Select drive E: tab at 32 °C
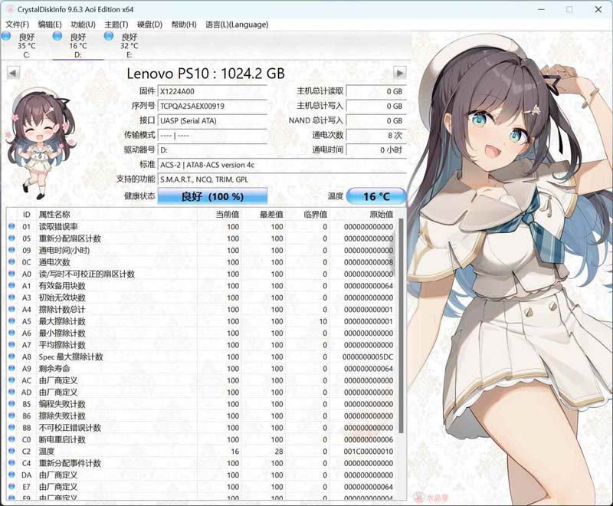Image resolution: width=613 pixels, height=506 pixels. coord(129,45)
